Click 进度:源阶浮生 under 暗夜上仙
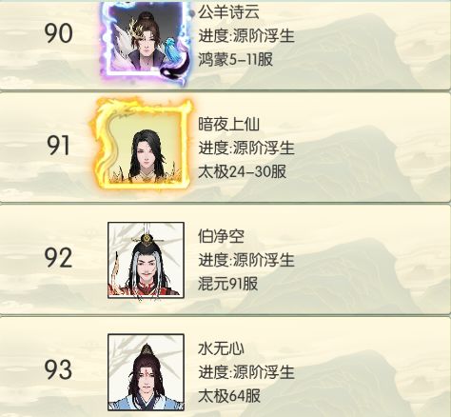 (x=246, y=148)
